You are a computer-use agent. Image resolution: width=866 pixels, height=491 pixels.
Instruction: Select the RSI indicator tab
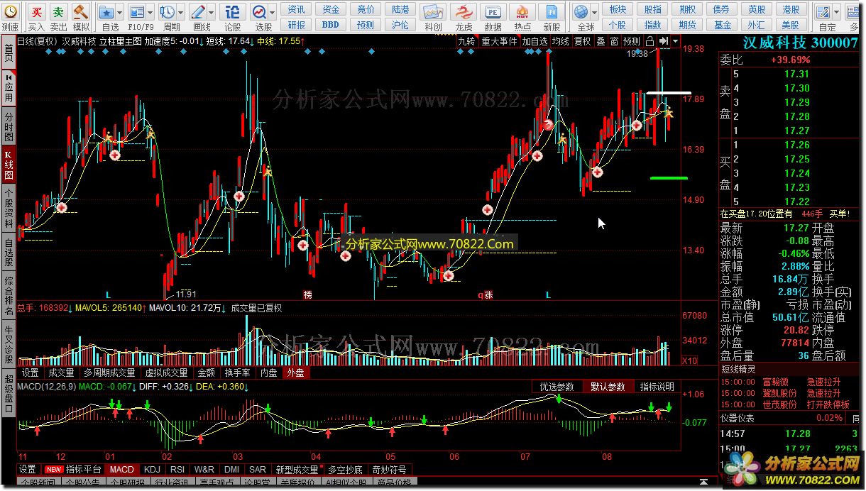click(x=177, y=470)
